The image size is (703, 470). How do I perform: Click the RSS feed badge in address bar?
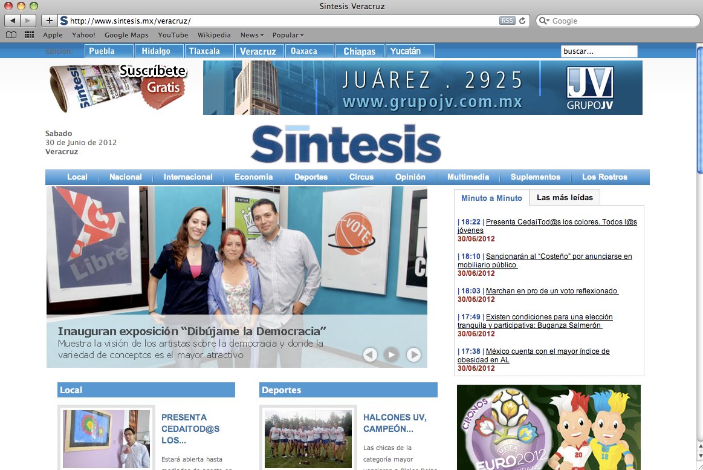(x=507, y=21)
